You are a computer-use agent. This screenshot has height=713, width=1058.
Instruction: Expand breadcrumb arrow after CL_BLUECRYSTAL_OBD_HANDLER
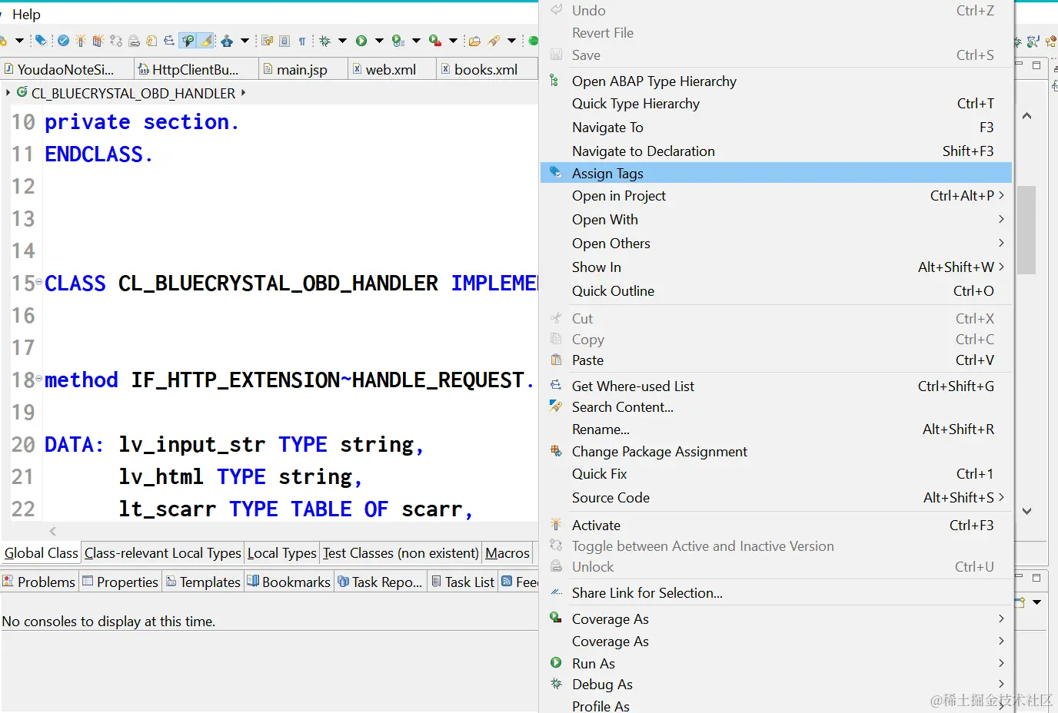coord(243,92)
